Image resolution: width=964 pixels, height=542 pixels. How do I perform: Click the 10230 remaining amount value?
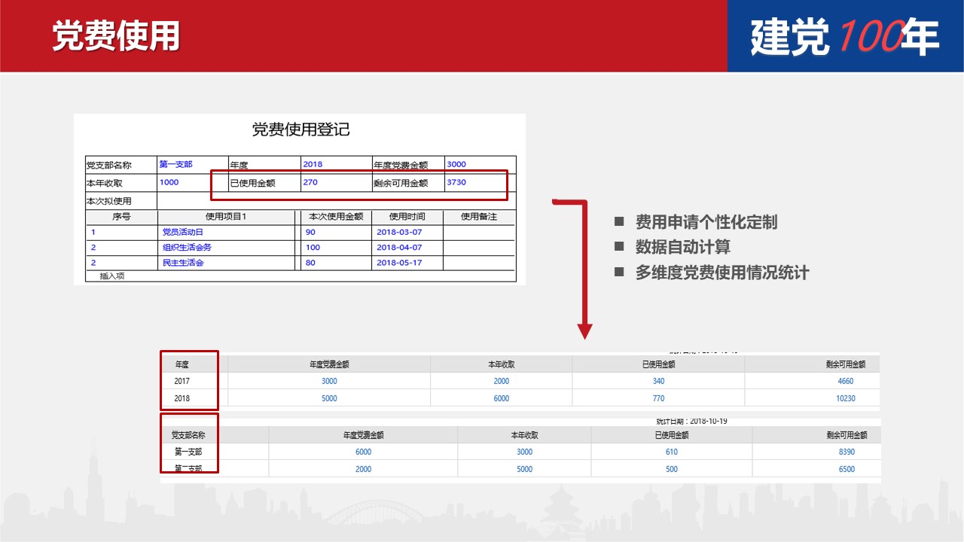[846, 398]
